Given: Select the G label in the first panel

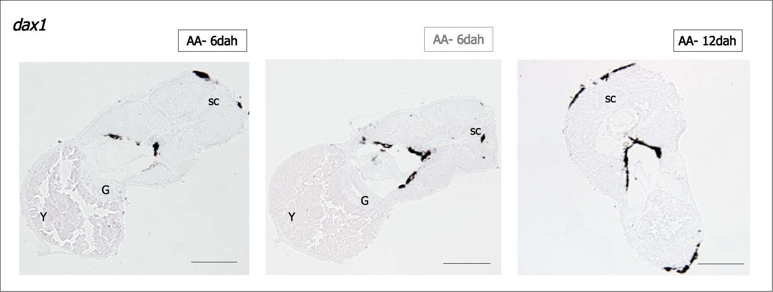Looking at the screenshot, I should tap(105, 190).
